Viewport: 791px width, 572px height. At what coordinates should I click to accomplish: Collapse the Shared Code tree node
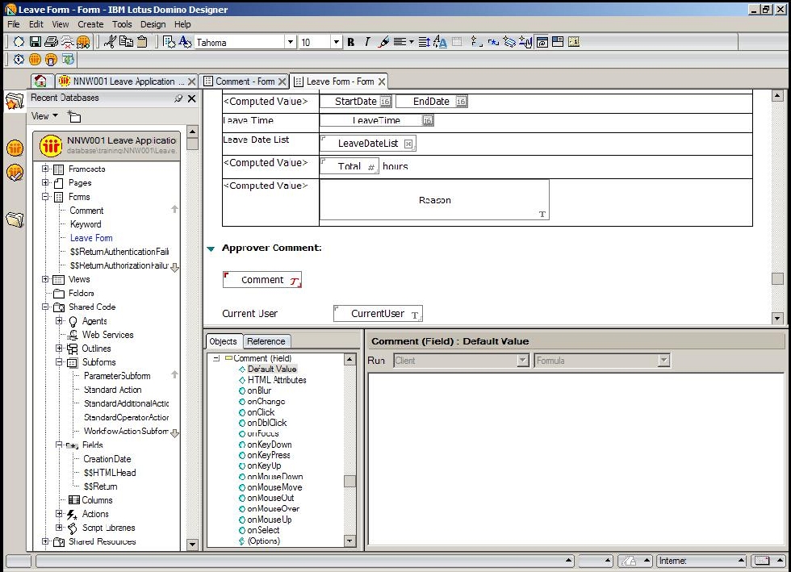click(45, 307)
